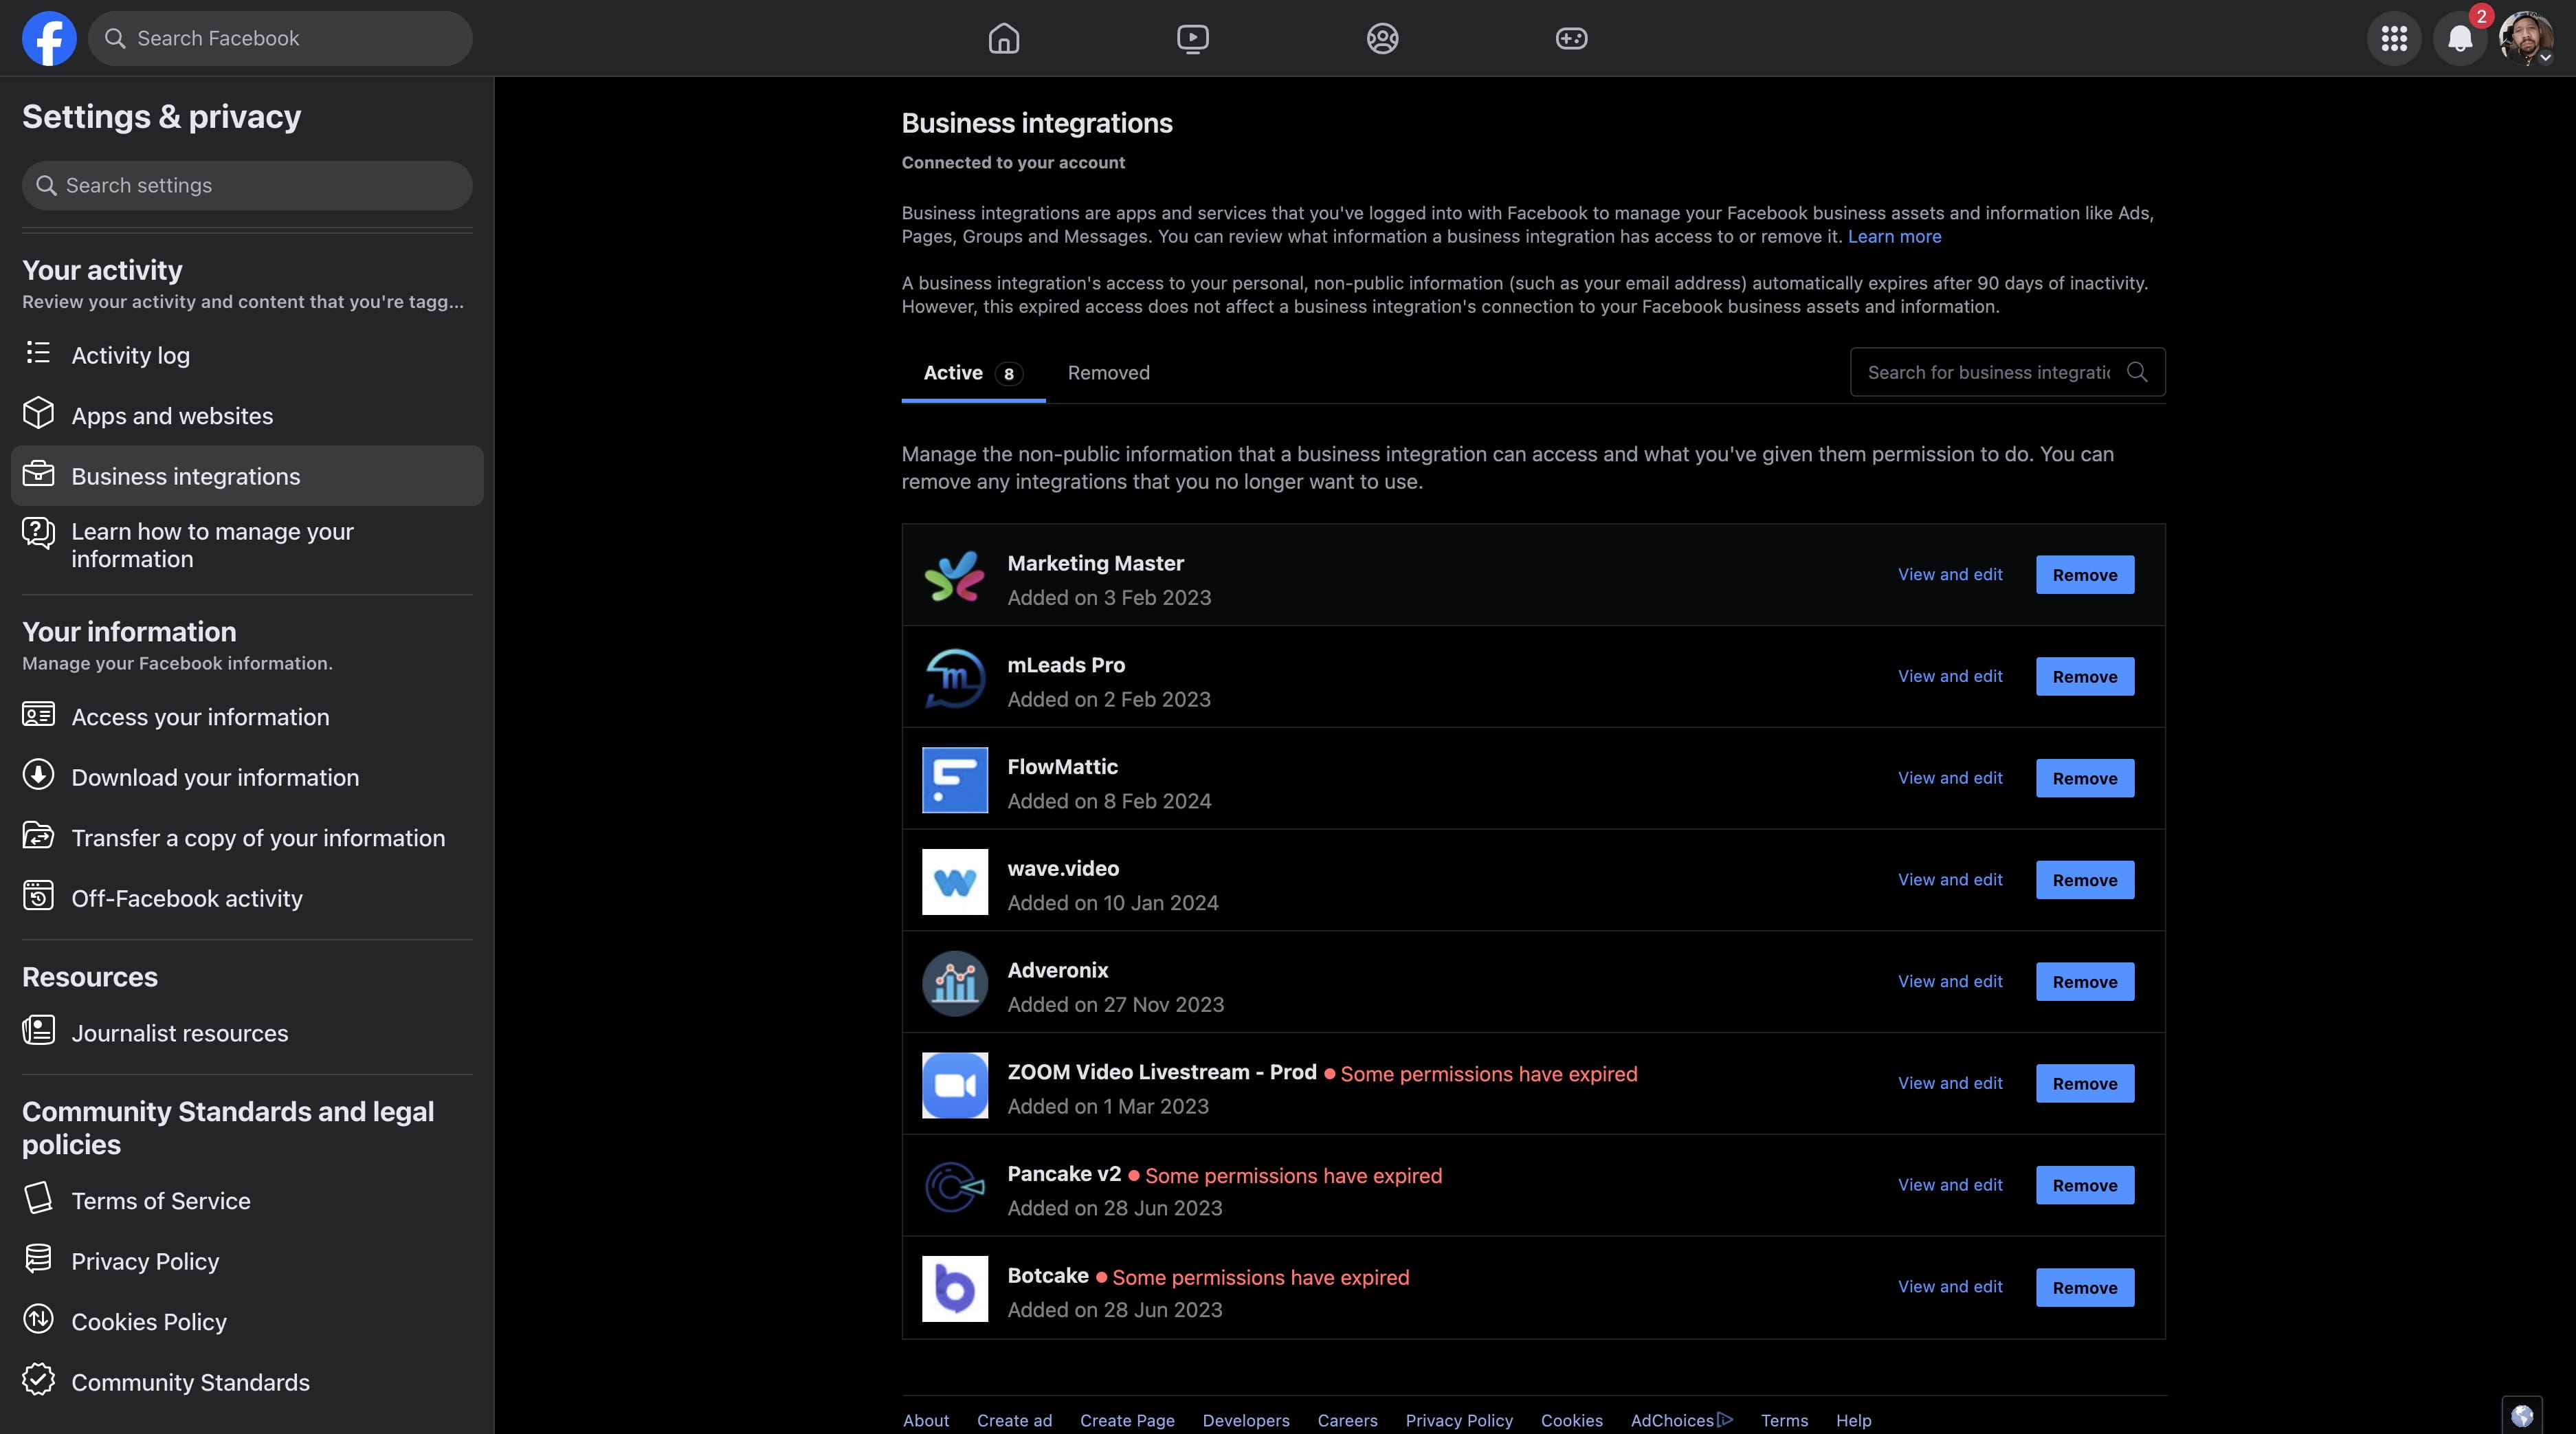The image size is (2576, 1434).
Task: Click Pancake v2 expired permissions notice
Action: coord(1285,1176)
